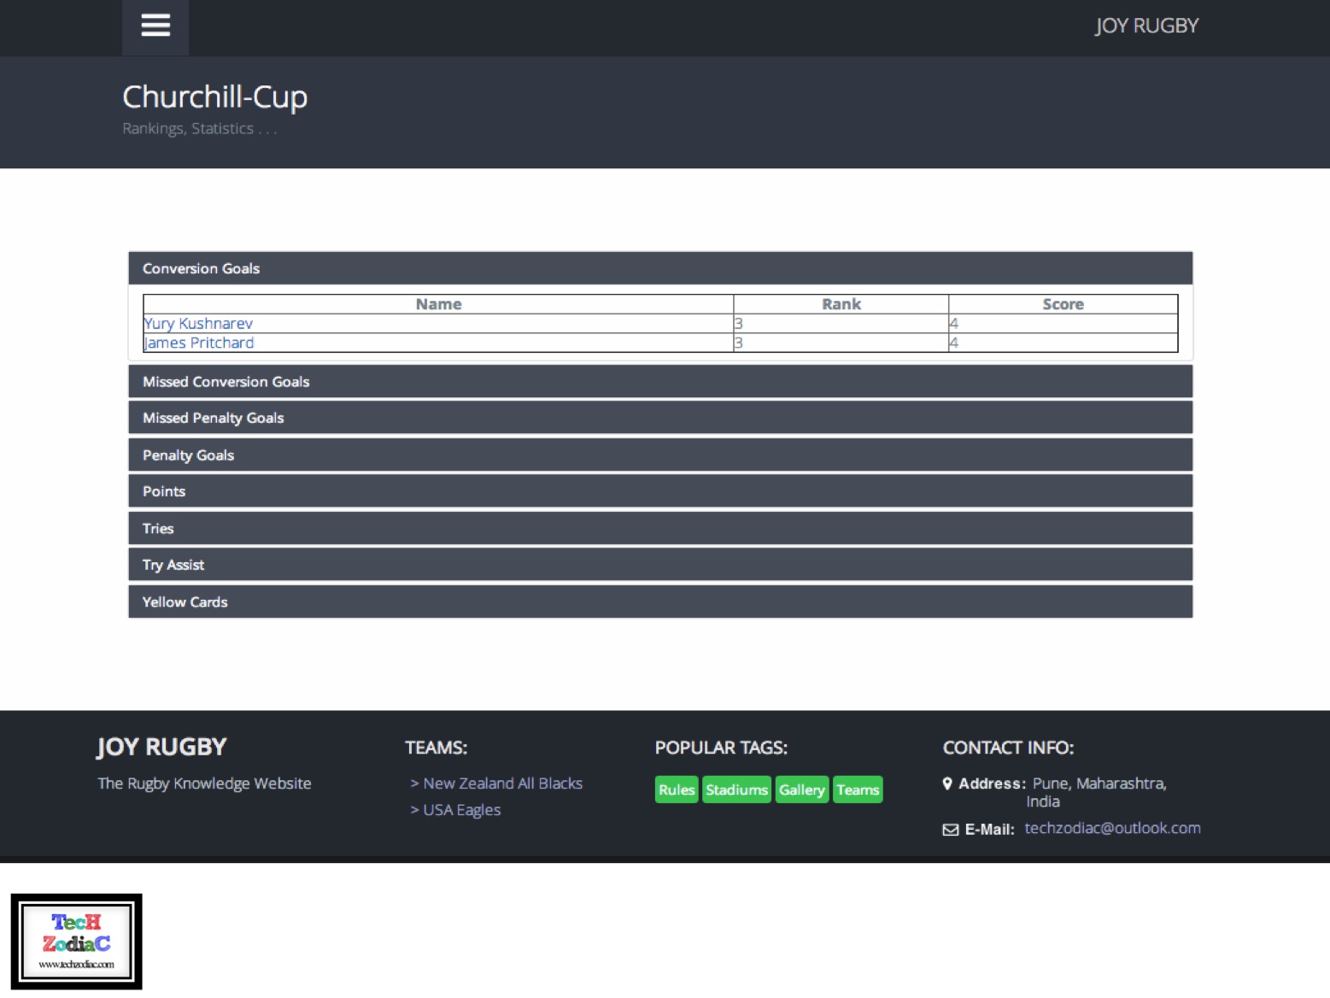Viewport: 1330px width, 998px height.
Task: Expand the Missed Conversion Goals section
Action: (x=660, y=382)
